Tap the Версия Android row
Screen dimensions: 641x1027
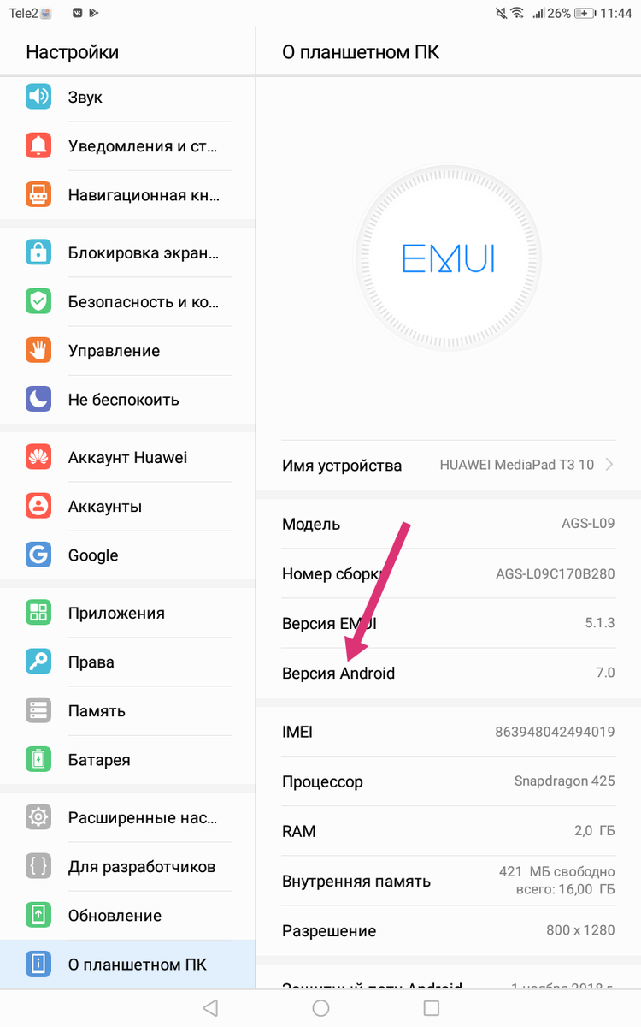click(449, 673)
